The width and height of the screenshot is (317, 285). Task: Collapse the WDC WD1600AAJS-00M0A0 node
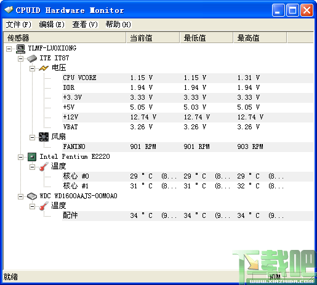point(20,196)
